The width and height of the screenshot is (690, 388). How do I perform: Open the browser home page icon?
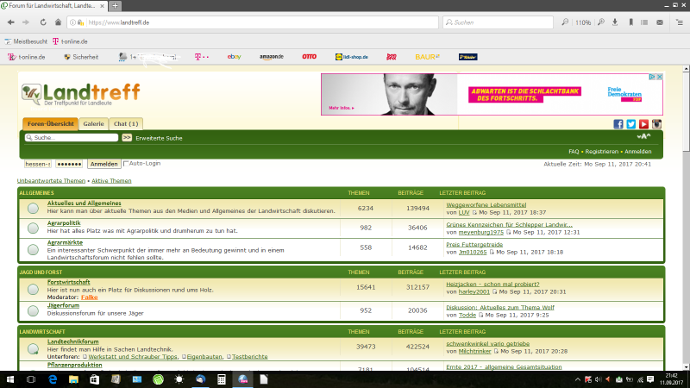pos(58,22)
